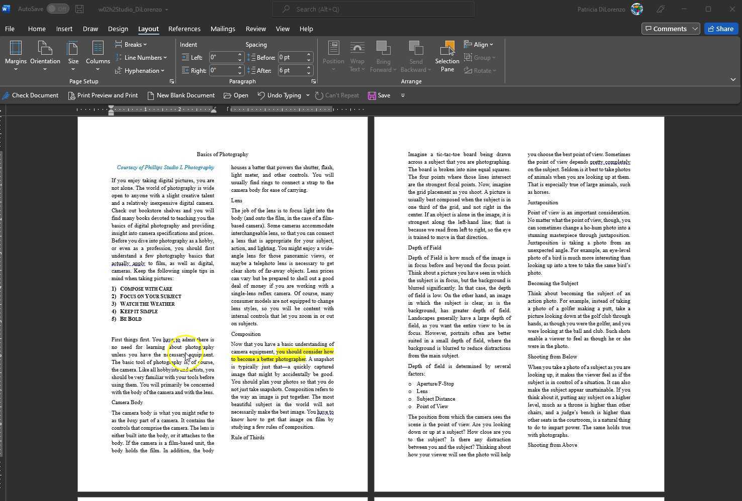Click the Check Document icon
The width and height of the screenshot is (742, 501).
pos(6,95)
